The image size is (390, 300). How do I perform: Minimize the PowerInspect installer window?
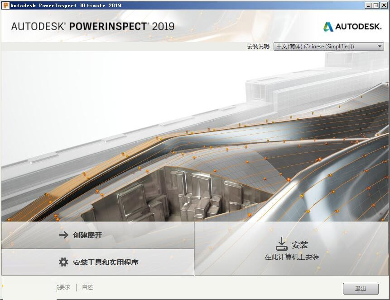369,5
